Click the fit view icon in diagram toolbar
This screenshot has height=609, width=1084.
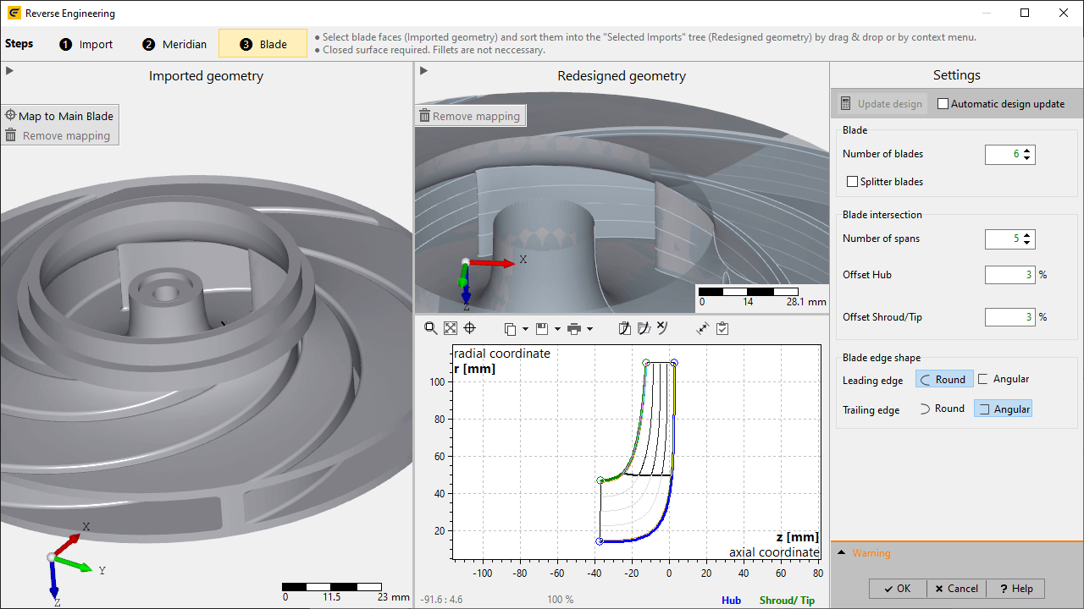tap(450, 328)
